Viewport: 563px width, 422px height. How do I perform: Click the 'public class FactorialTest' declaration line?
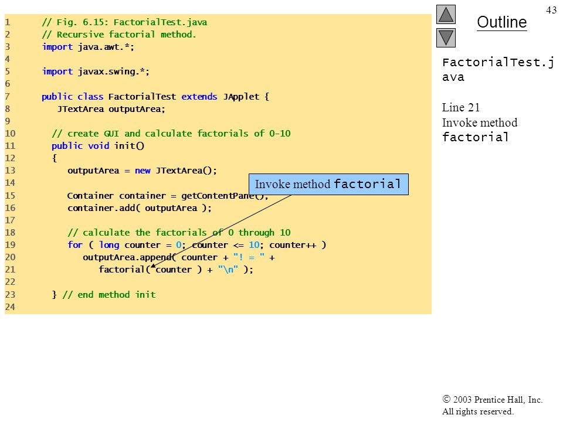point(155,97)
